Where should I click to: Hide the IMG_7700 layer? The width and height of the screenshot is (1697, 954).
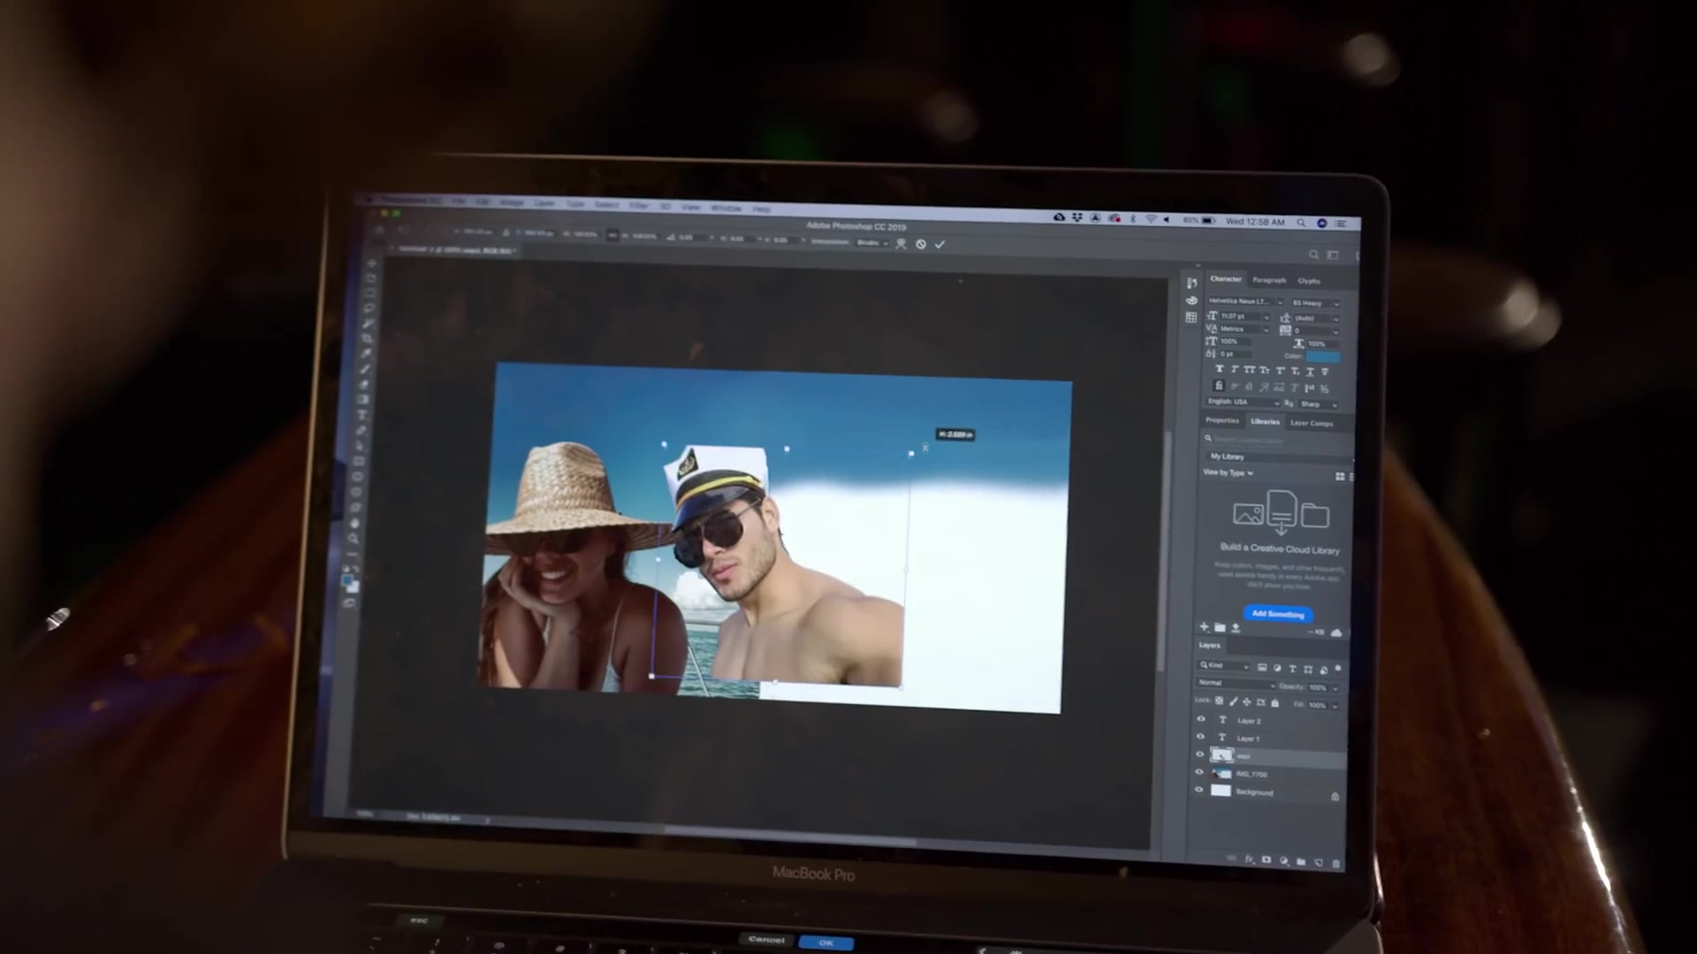click(1199, 772)
